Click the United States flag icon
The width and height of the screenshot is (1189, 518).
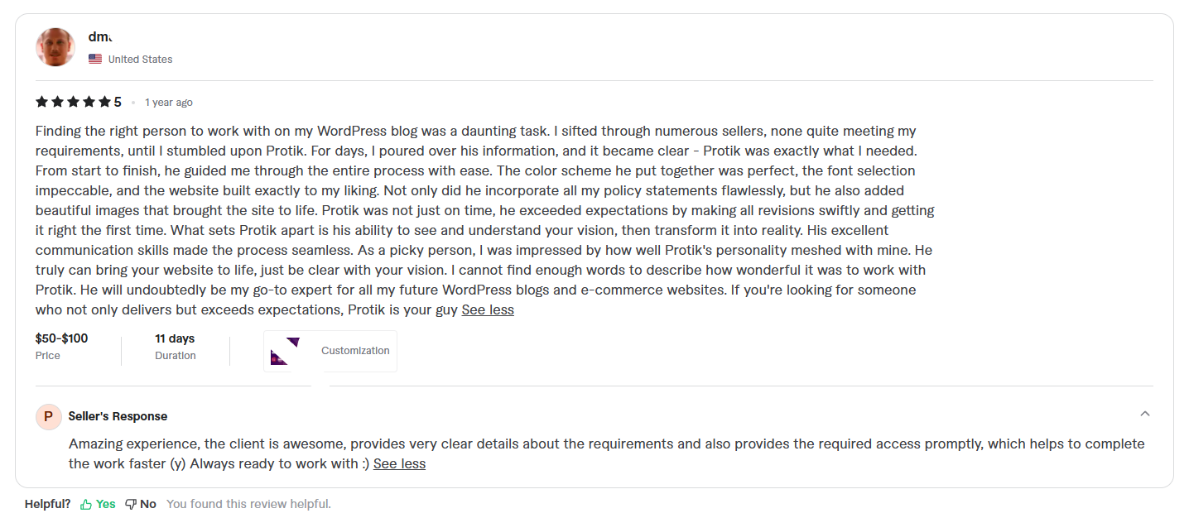pyautogui.click(x=95, y=59)
